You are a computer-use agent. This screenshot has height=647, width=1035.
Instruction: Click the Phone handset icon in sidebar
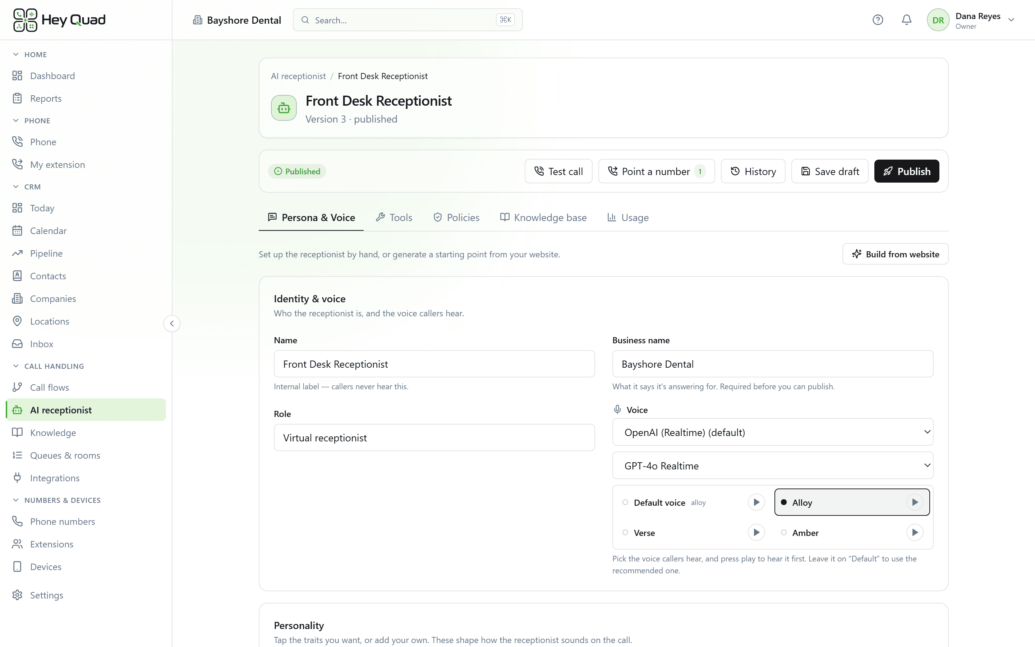[17, 142]
